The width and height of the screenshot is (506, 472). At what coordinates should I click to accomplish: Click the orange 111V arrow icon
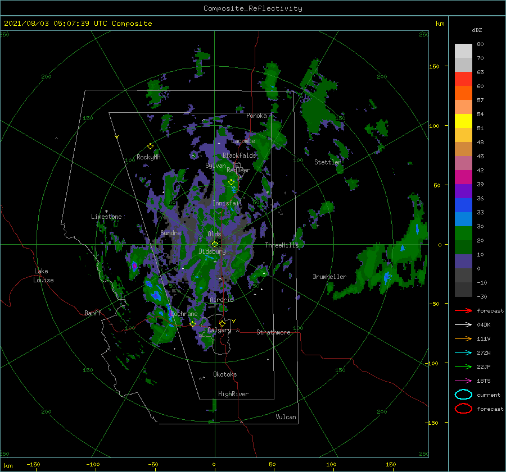[463, 338]
